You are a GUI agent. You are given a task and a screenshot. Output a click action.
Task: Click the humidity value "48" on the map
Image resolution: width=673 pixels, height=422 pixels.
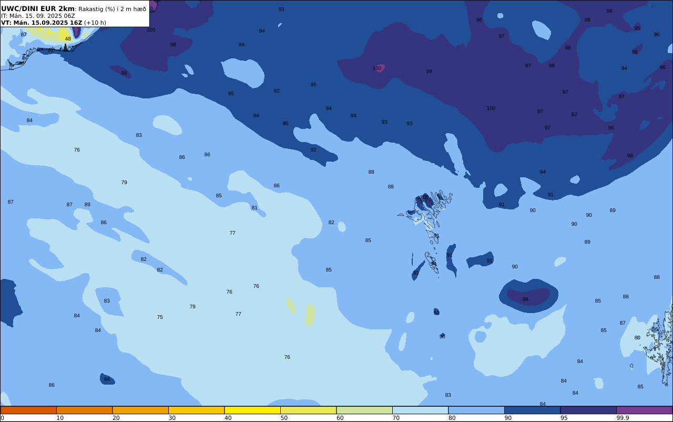pos(68,39)
